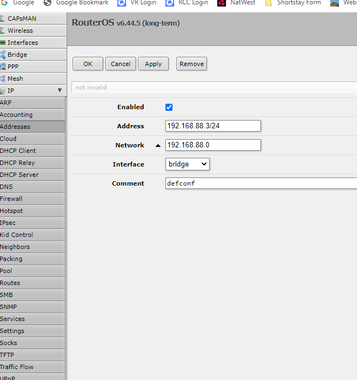This screenshot has height=380, width=357.
Task: Click the RCC Login bookmark favicon
Action: coord(170,3)
